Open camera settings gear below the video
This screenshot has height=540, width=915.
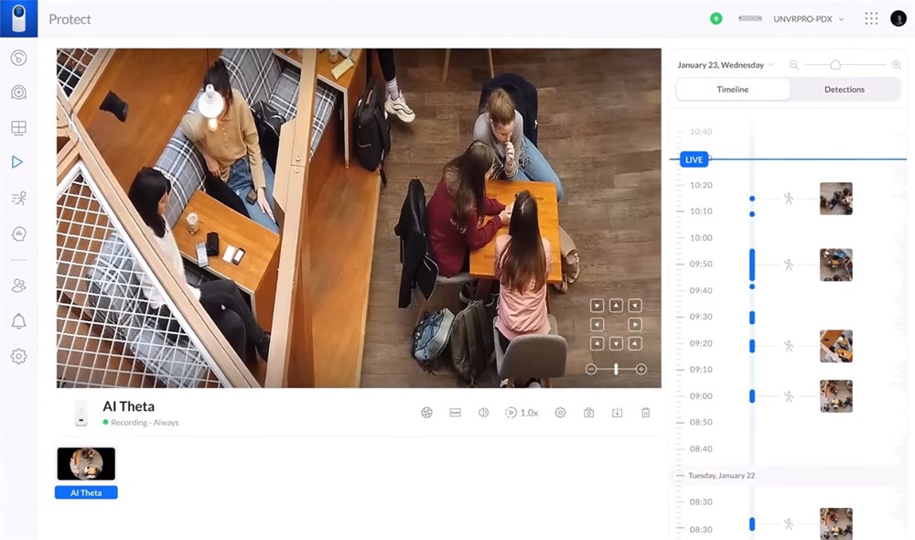[560, 413]
